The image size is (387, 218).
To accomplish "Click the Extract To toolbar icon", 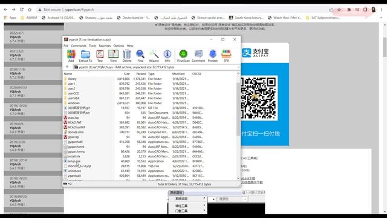I will tap(85, 56).
